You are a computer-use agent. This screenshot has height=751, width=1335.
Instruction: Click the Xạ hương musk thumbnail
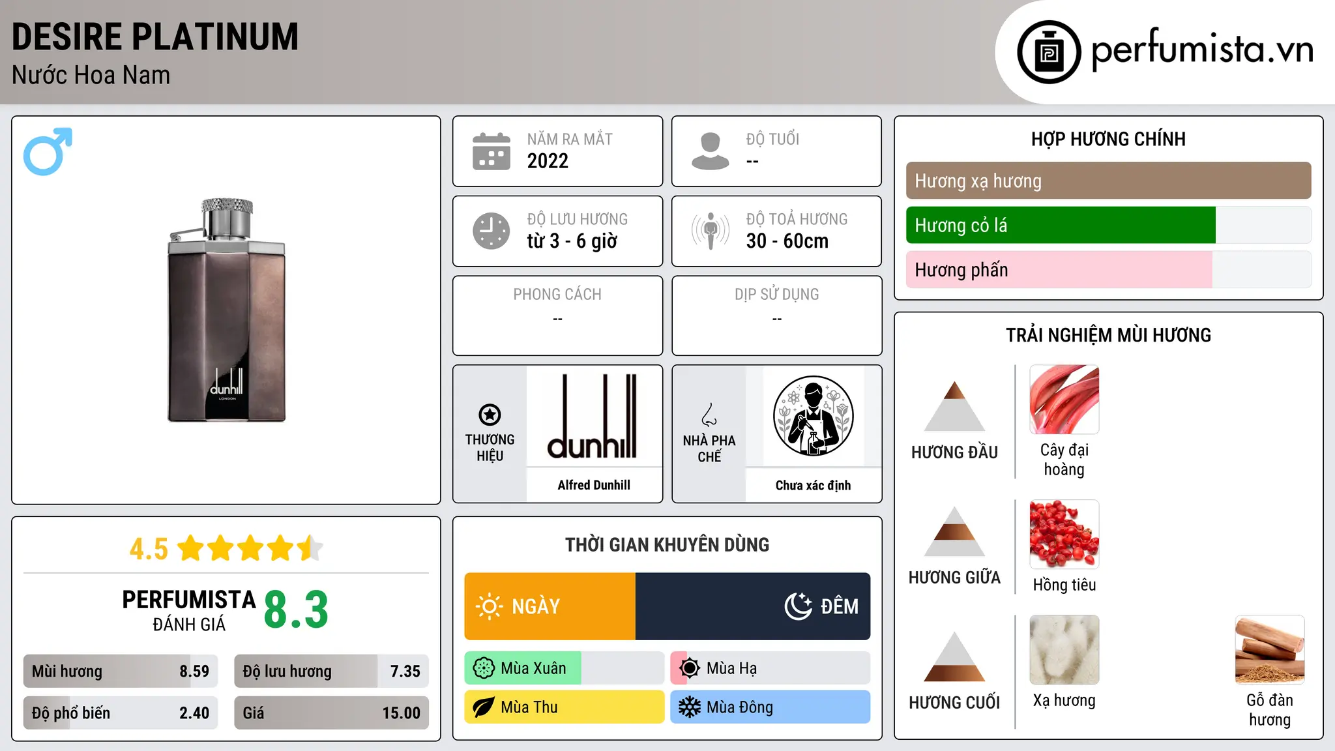(1064, 650)
